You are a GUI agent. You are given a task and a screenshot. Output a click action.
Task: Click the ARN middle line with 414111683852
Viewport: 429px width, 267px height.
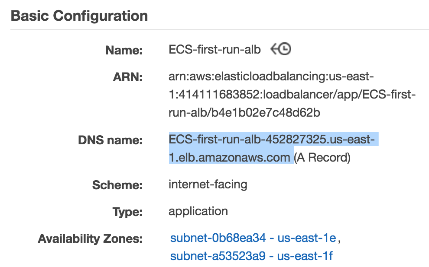pos(292,95)
